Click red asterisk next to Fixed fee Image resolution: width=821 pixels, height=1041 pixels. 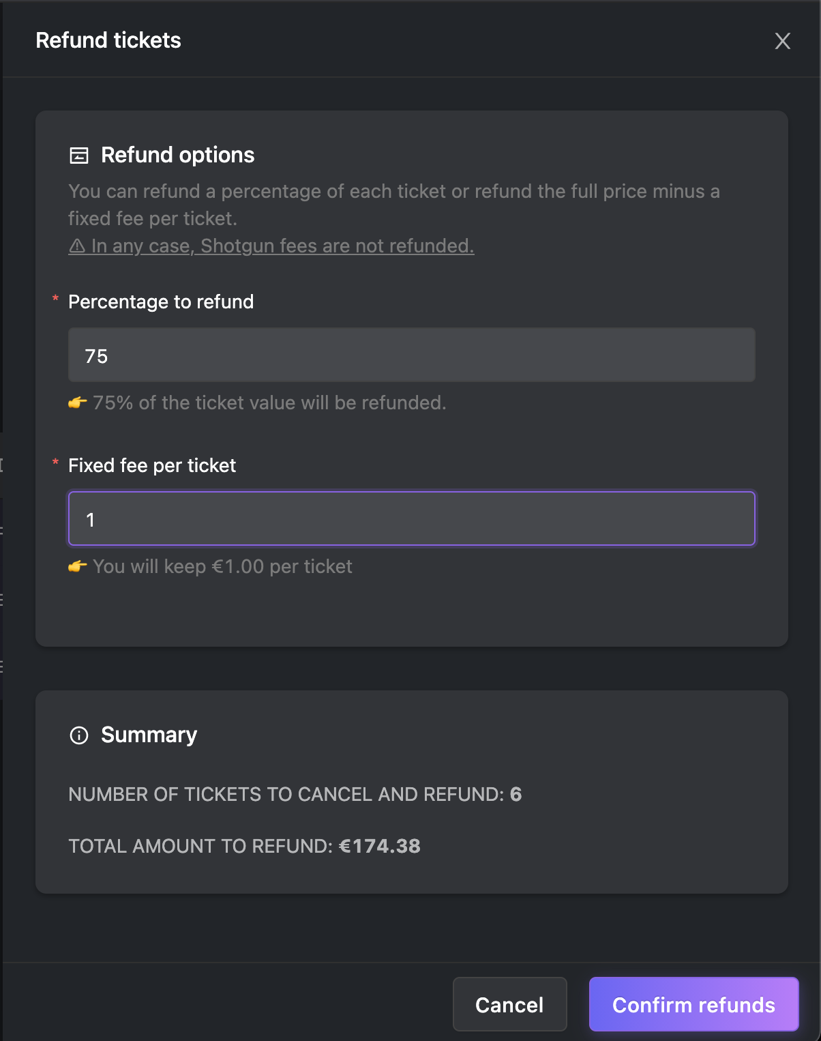pyautogui.click(x=55, y=463)
